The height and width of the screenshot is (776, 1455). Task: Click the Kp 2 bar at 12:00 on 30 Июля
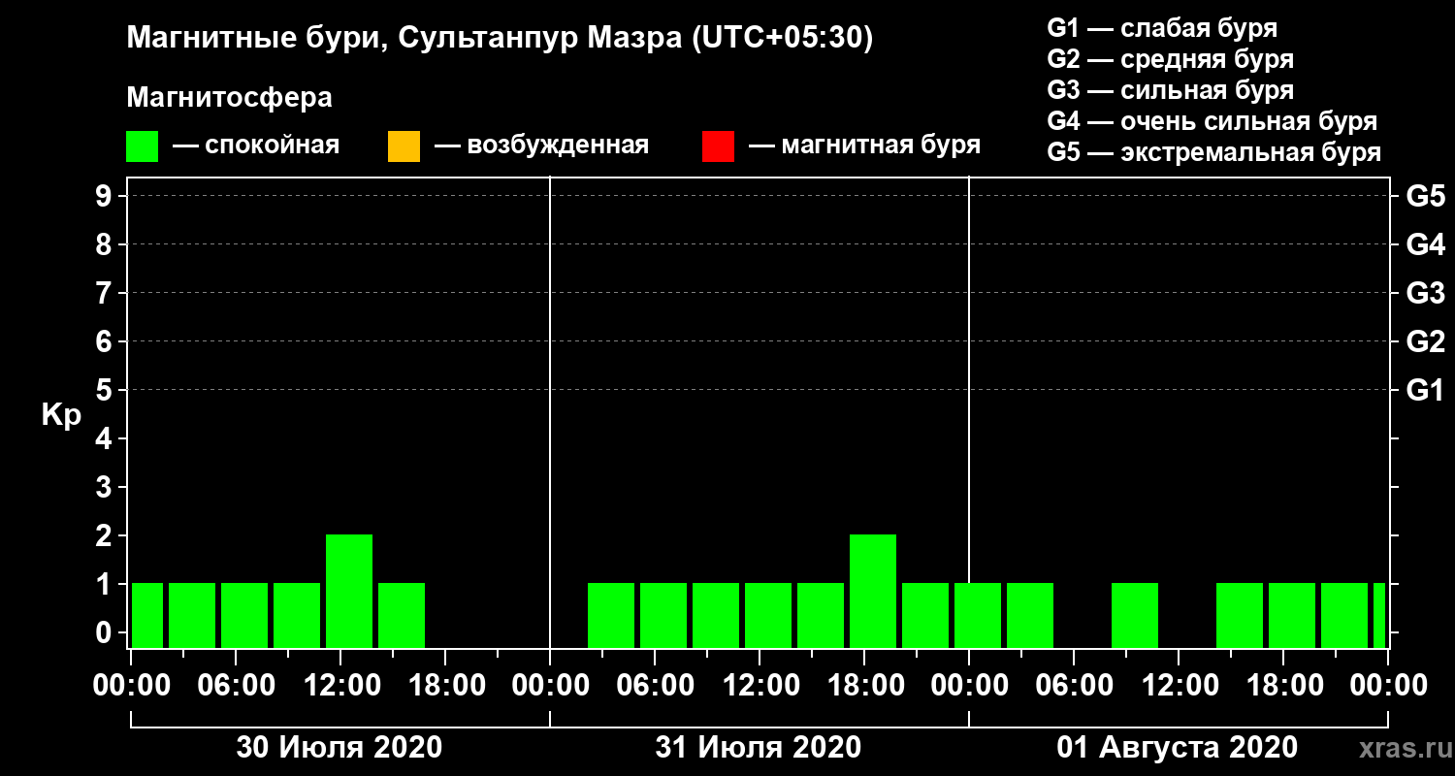(x=349, y=591)
